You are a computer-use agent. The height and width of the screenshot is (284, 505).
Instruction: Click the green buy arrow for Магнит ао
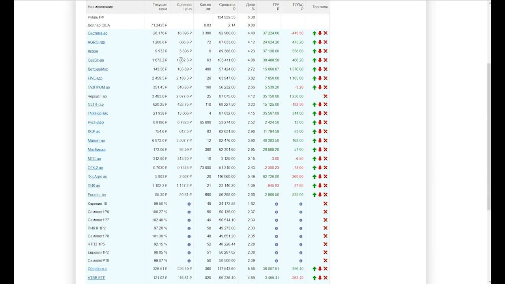coord(314,141)
